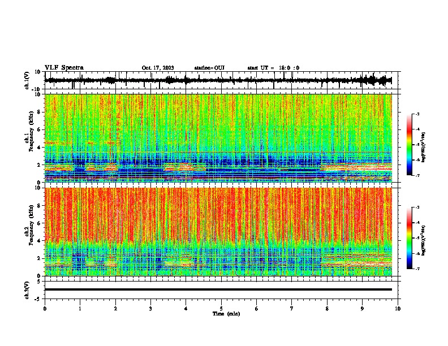This screenshot has width=448, height=346.
Task: Click the "-3" label on ch.1 colorbar
Action: click(x=417, y=114)
